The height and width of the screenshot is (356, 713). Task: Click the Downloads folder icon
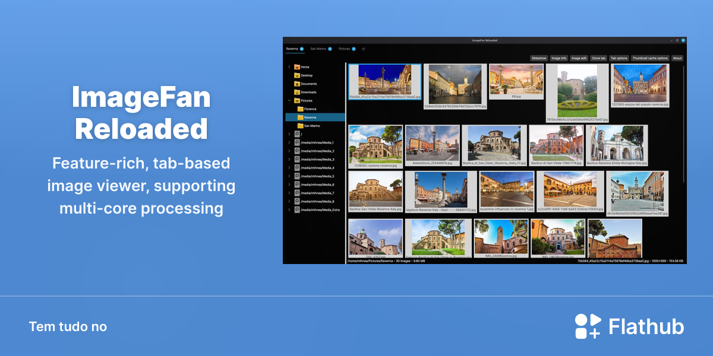coord(297,92)
